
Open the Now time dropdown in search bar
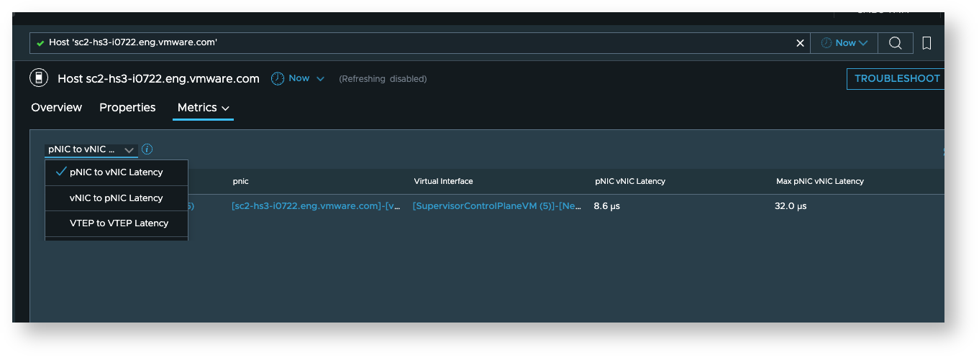844,43
